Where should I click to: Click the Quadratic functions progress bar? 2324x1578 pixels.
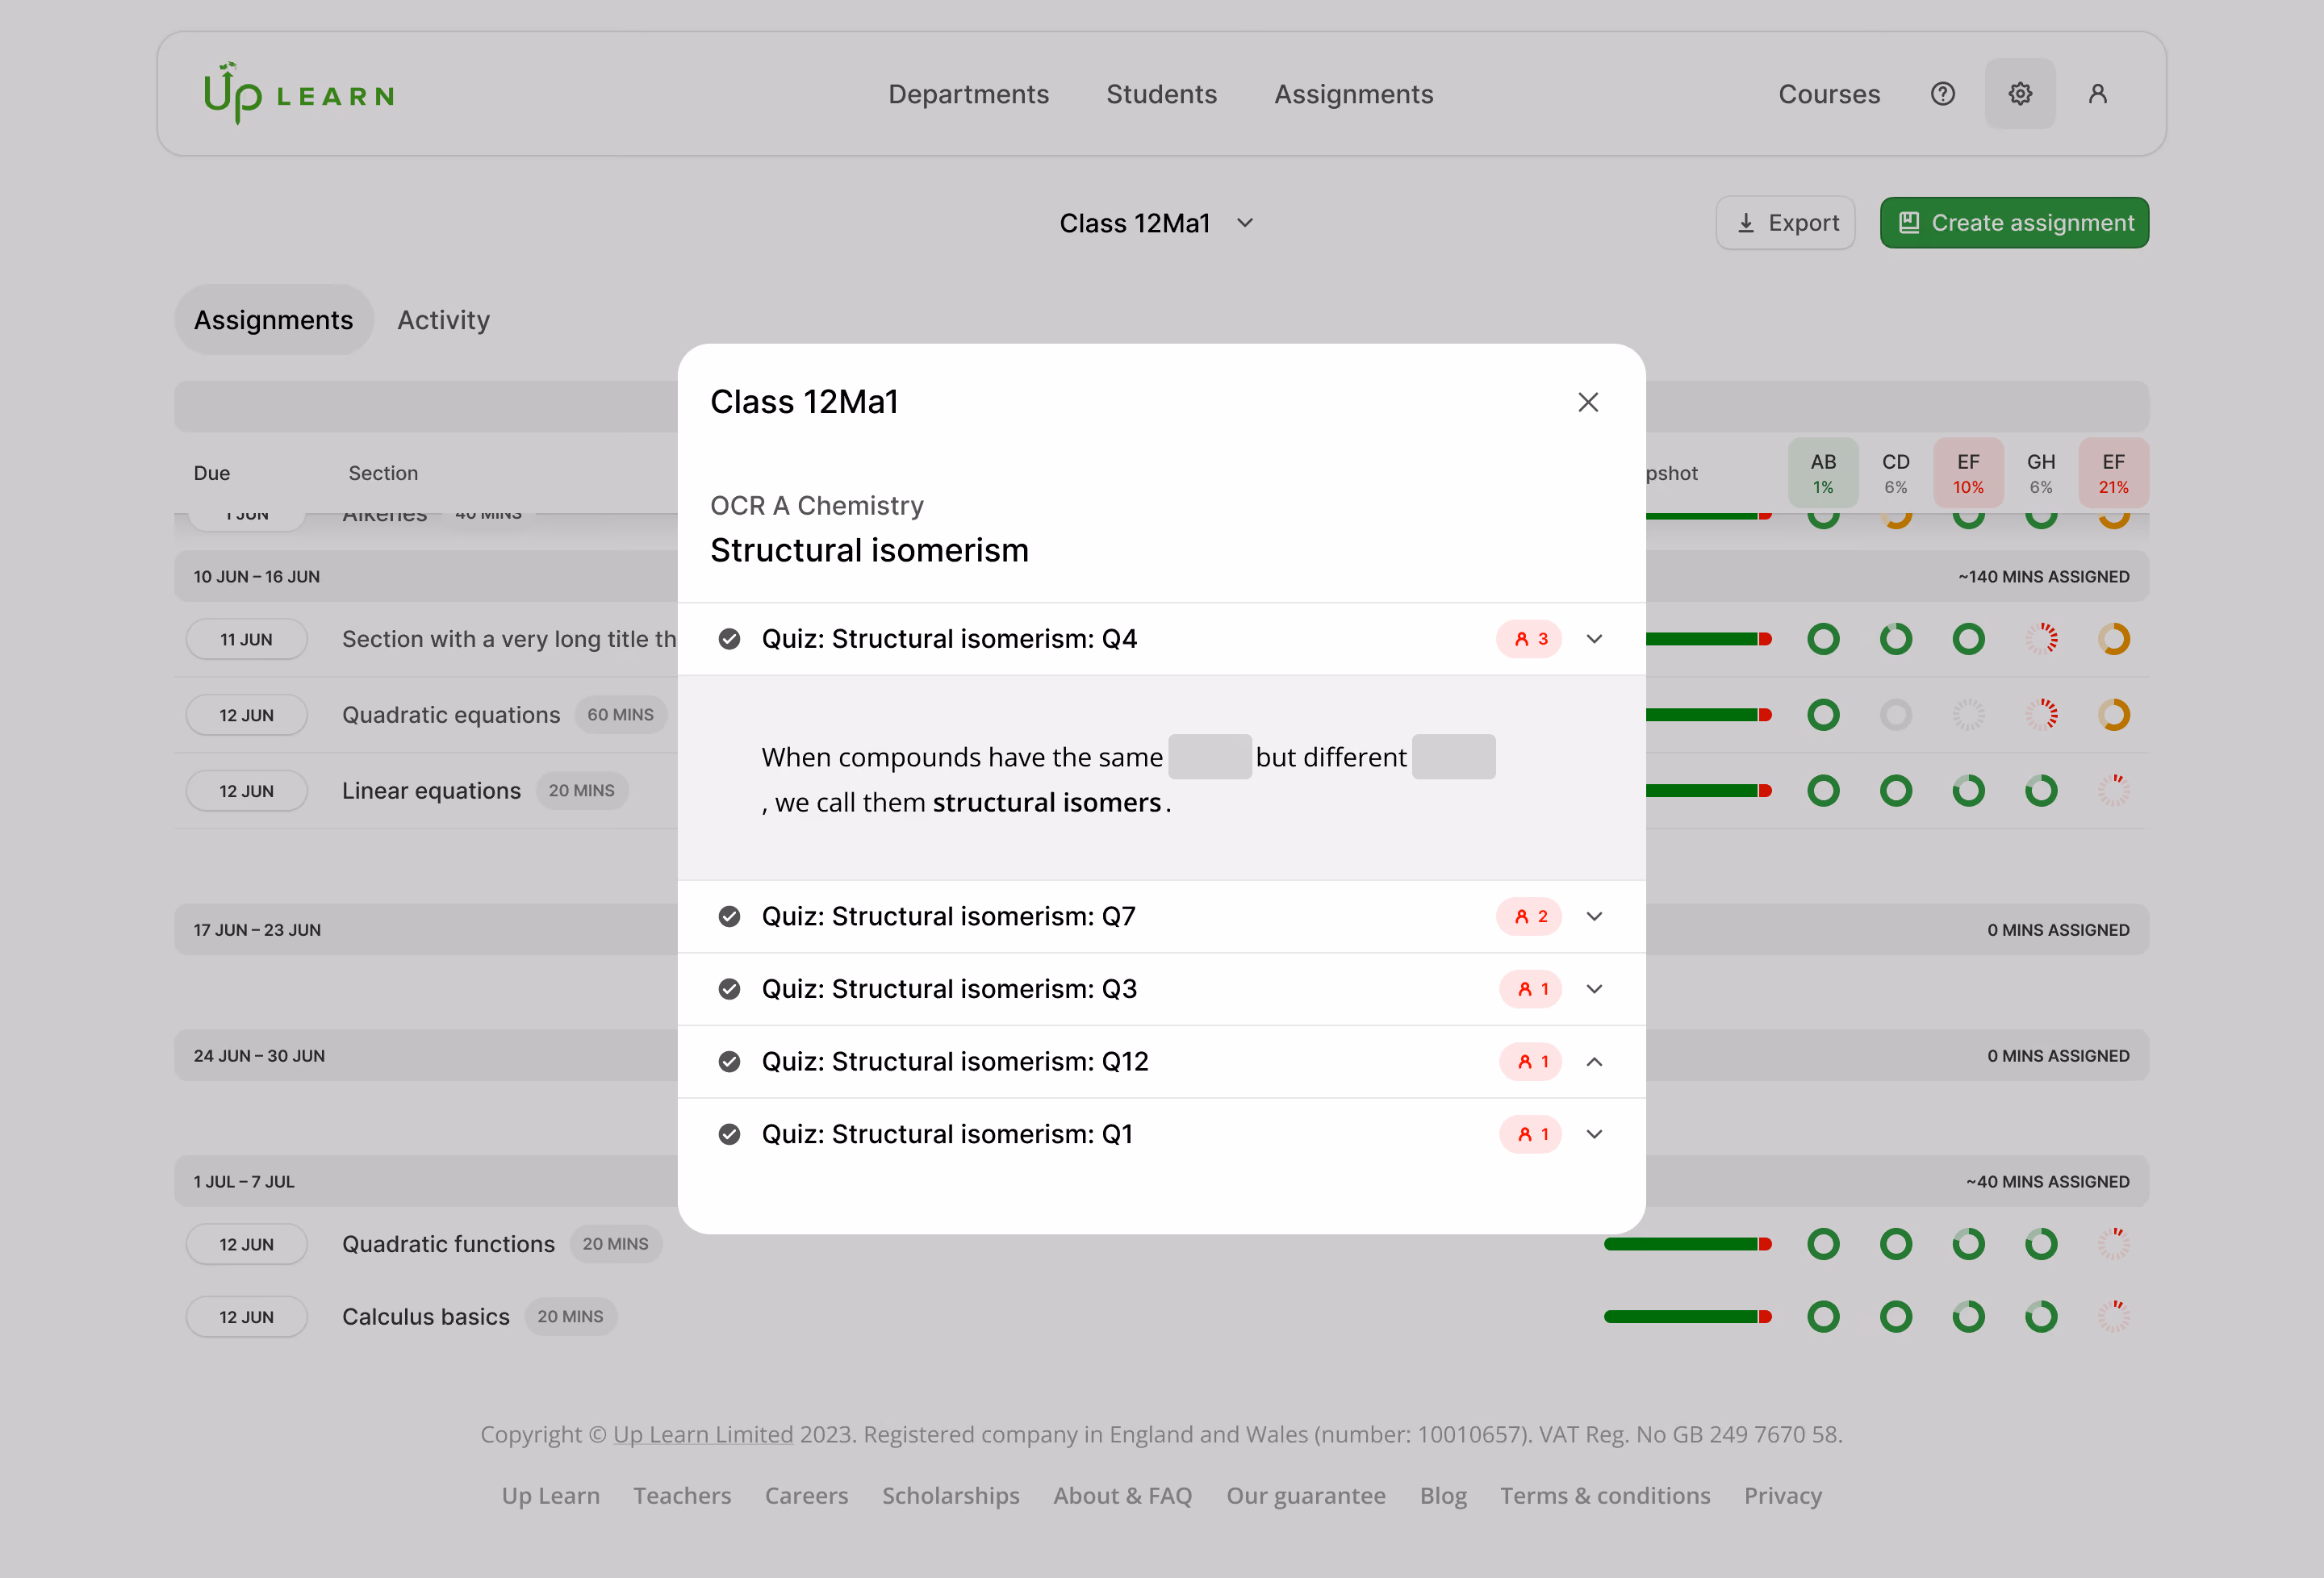[1688, 1244]
